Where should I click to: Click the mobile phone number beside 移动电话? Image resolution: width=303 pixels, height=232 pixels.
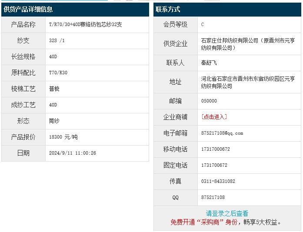pyautogui.click(x=216, y=149)
